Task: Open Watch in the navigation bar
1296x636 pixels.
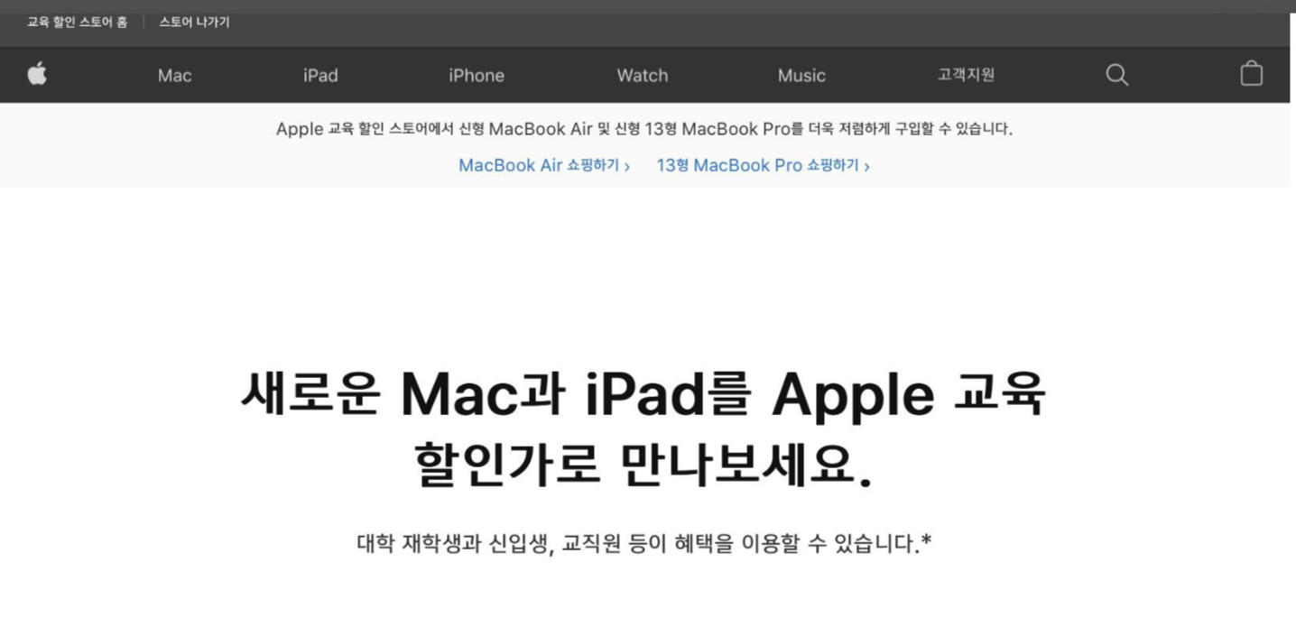Action: pyautogui.click(x=643, y=76)
